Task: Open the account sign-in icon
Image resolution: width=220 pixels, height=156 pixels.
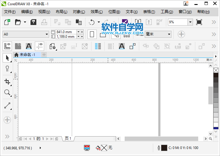Action: pyautogui.click(x=186, y=3)
